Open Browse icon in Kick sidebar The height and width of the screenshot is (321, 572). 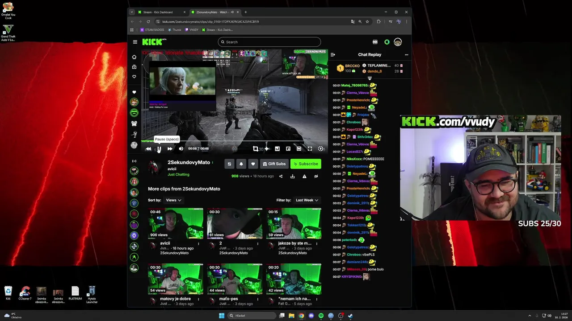coord(134,67)
